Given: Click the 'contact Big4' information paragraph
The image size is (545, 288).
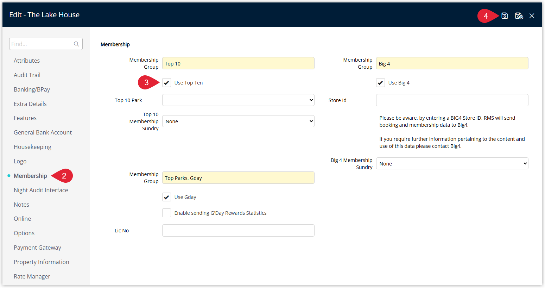Looking at the screenshot, I should click(x=452, y=143).
